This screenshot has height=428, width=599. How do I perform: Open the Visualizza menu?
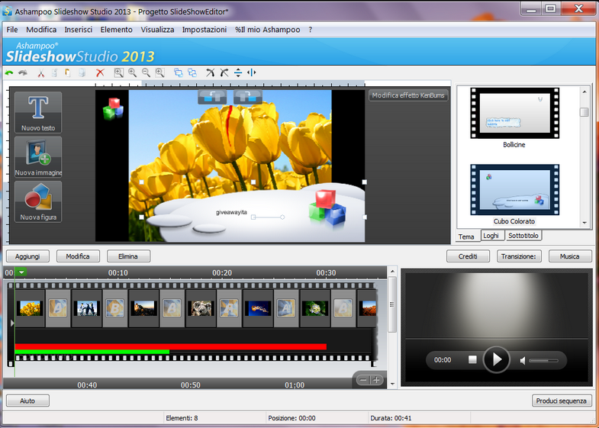157,30
